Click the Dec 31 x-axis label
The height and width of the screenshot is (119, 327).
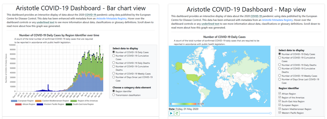(15, 95)
